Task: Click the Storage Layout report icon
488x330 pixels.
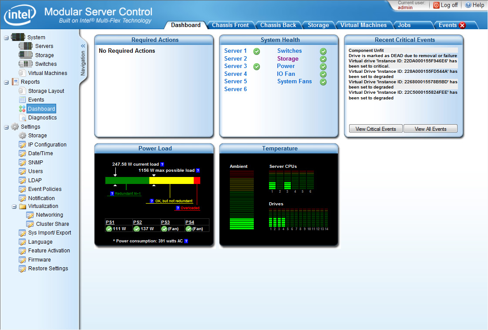Action: pyautogui.click(x=22, y=91)
